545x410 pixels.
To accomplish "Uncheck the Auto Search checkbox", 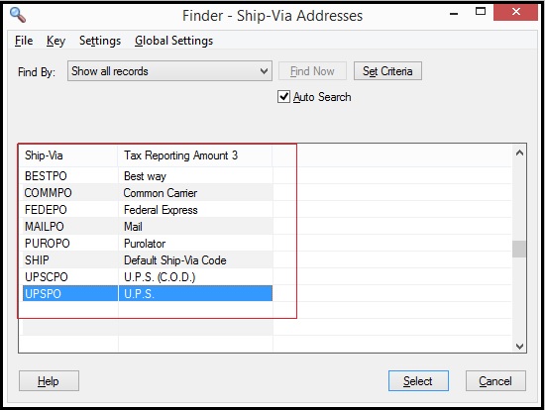I will 283,97.
